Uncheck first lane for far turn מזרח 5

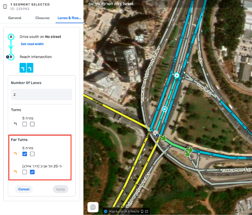25,154
